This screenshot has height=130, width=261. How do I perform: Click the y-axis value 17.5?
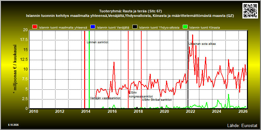pyautogui.click(x=24, y=40)
